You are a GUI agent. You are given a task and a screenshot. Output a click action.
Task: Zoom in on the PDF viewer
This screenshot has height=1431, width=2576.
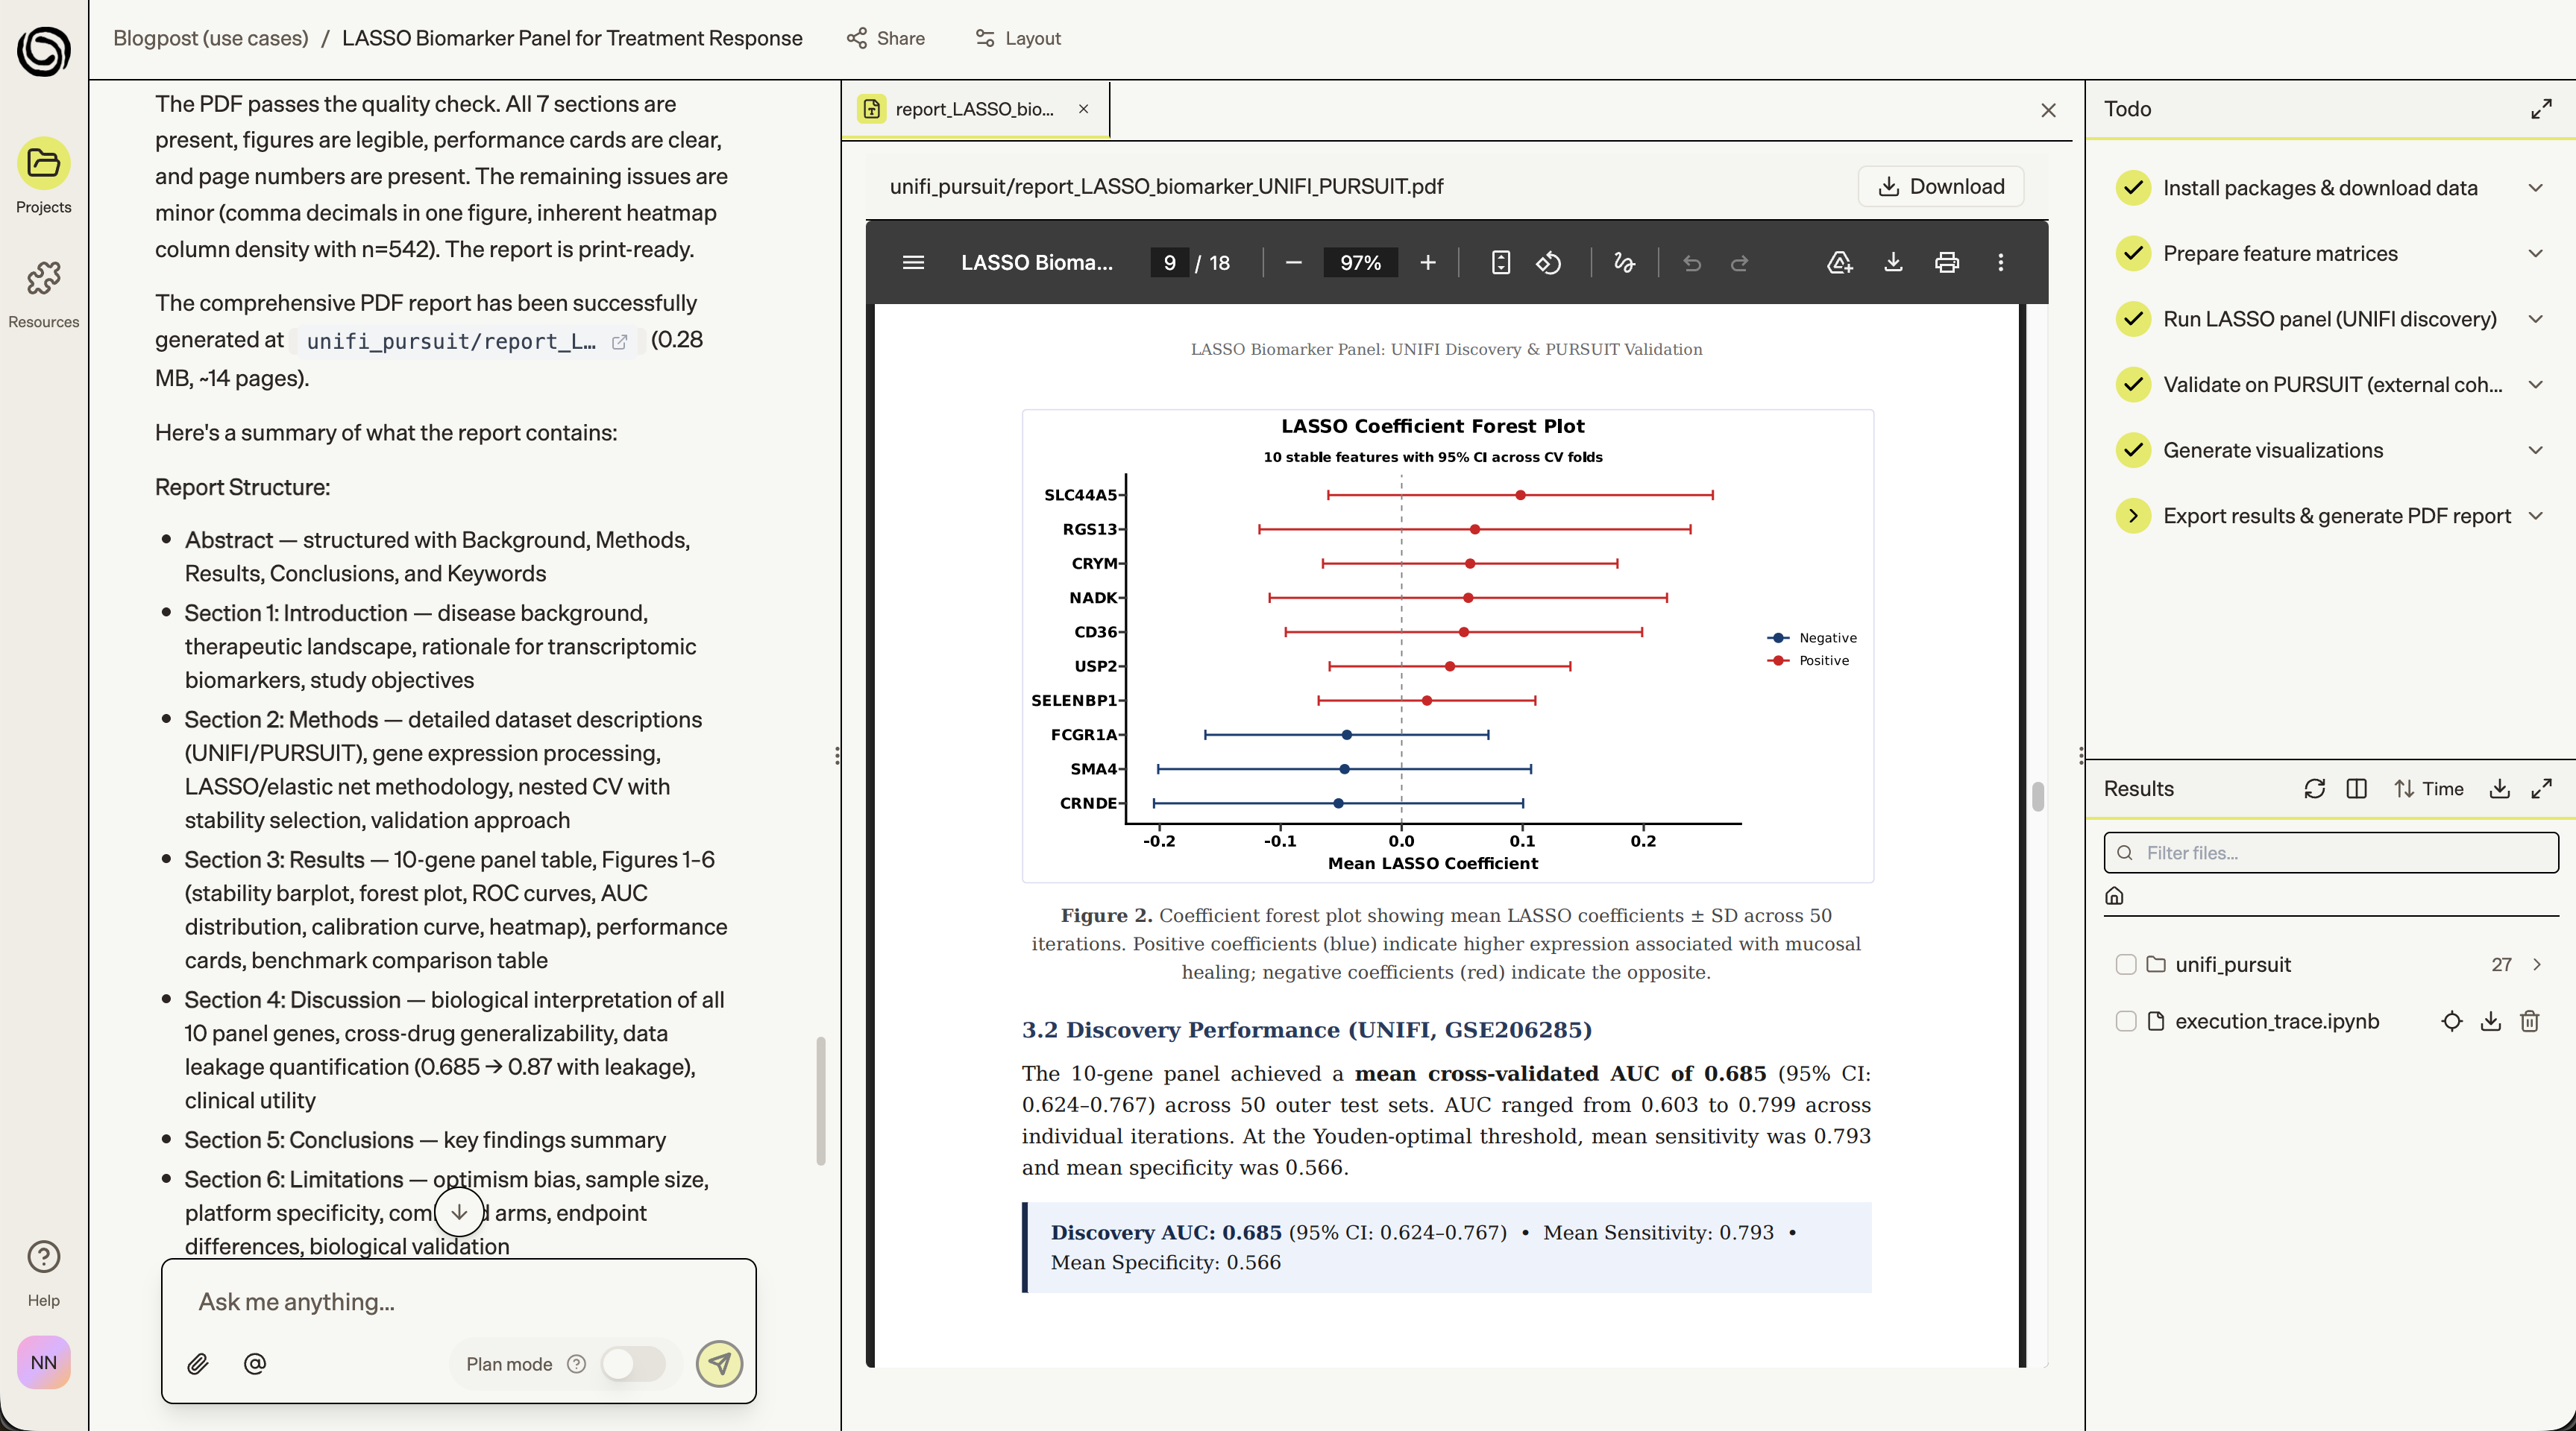click(1427, 263)
